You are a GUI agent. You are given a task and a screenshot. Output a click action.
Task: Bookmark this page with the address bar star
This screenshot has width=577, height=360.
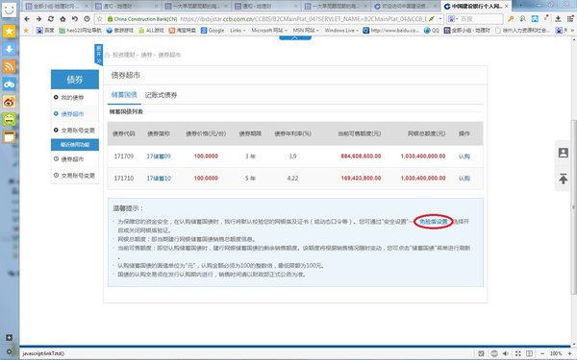(100, 19)
